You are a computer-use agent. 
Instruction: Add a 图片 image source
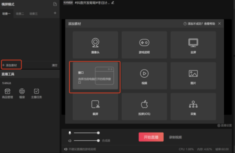193,76
